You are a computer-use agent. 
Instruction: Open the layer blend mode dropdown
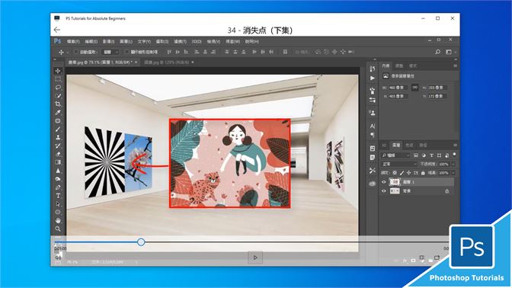[399, 165]
